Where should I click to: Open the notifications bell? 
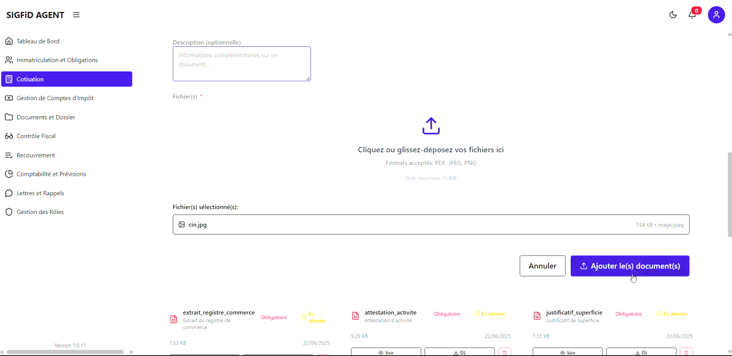(x=693, y=15)
